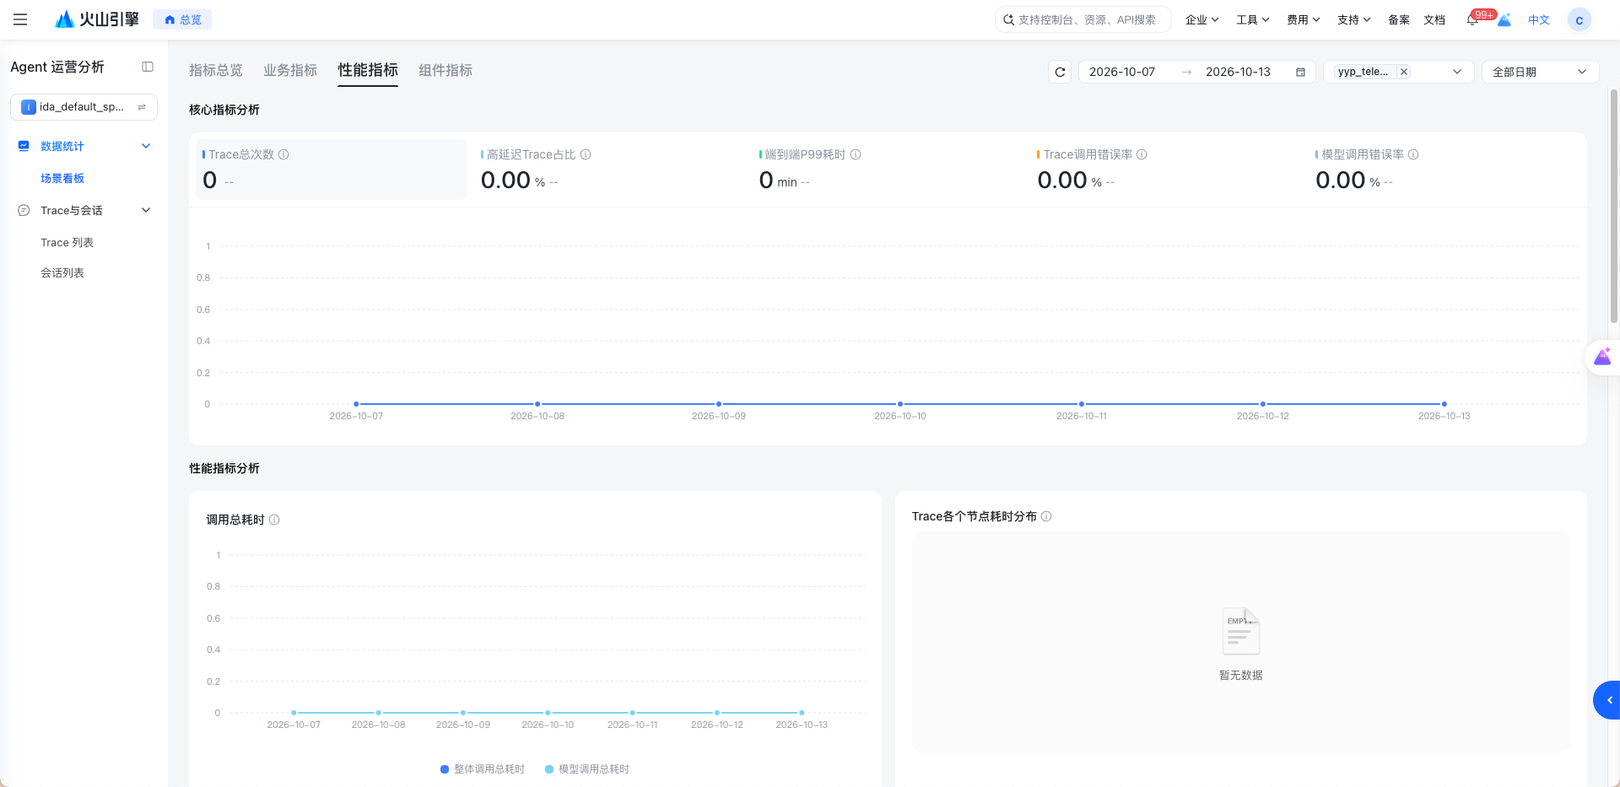Click the start date 2026-10-07 field
Viewport: 1620px width, 787px height.
pos(1122,72)
